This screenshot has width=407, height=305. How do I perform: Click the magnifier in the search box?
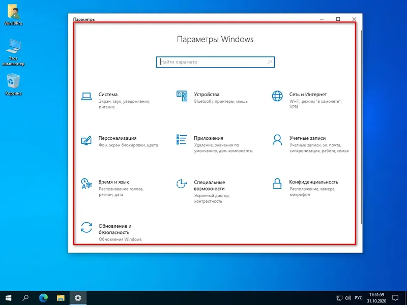click(270, 62)
